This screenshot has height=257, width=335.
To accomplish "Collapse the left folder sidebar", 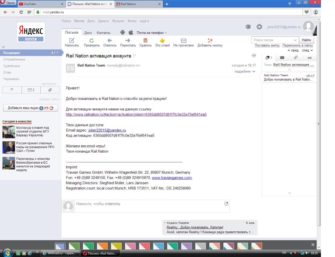I will [x=4, y=47].
